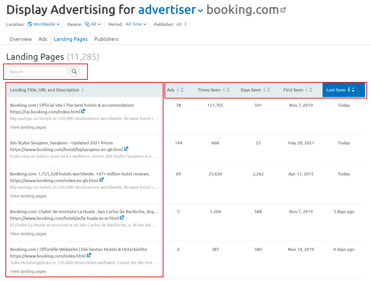Select Last Seen value '3 days ago'
The image size is (371, 281).
(344, 212)
